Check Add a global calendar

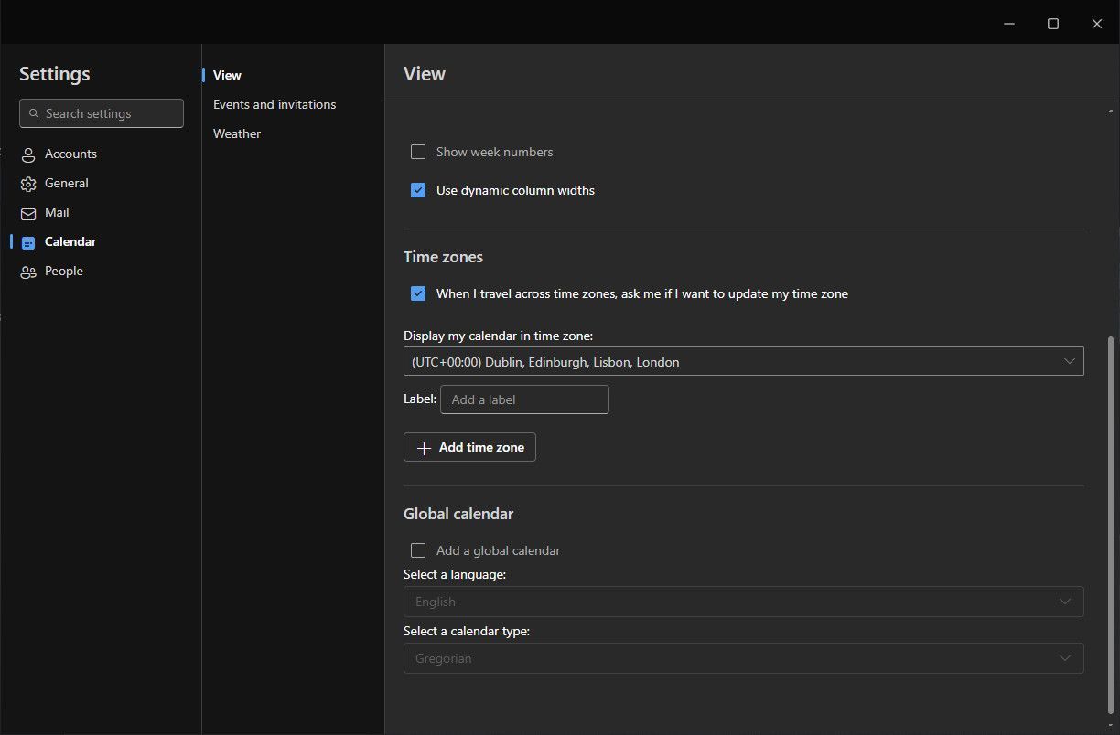pyautogui.click(x=418, y=550)
